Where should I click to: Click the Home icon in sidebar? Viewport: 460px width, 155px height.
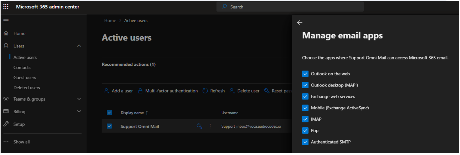pyautogui.click(x=6, y=34)
